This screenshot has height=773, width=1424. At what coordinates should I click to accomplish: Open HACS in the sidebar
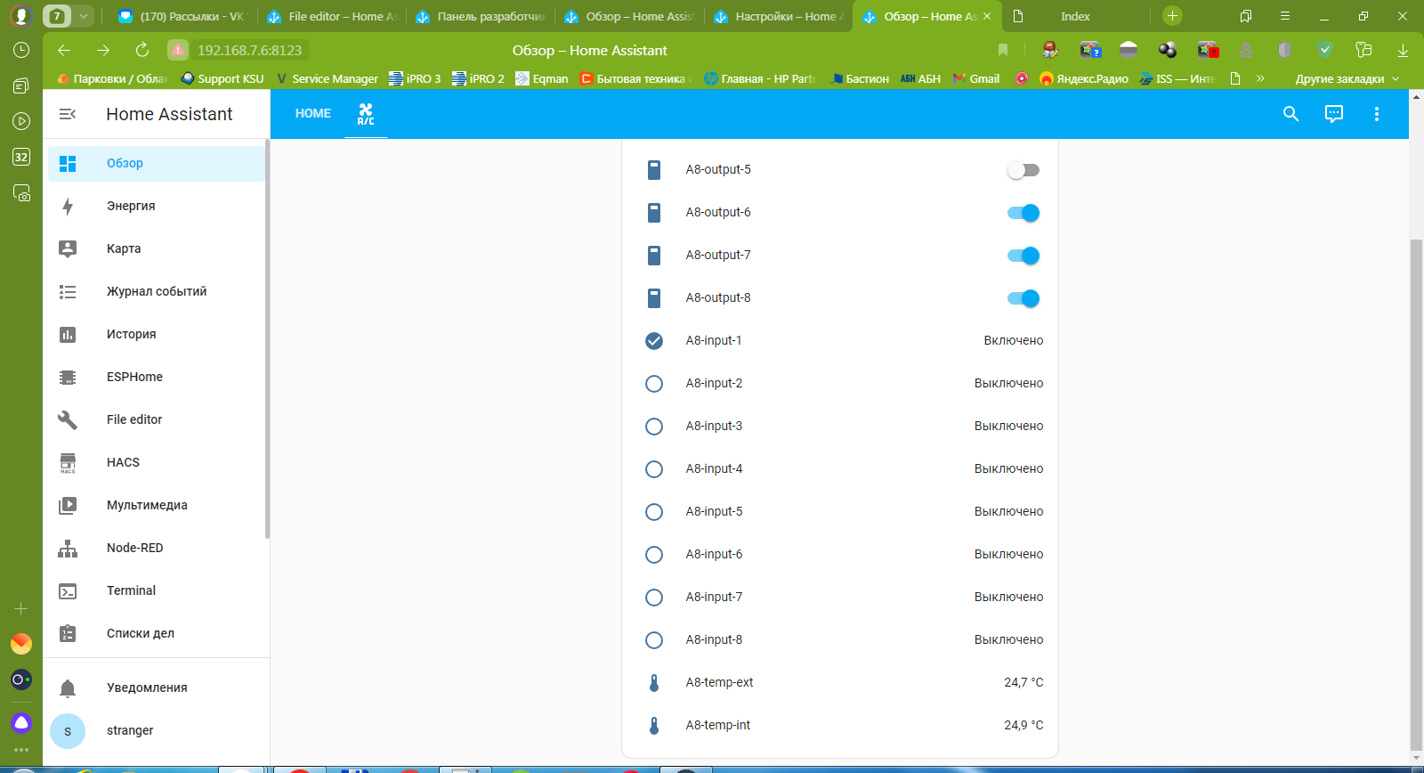(x=123, y=462)
